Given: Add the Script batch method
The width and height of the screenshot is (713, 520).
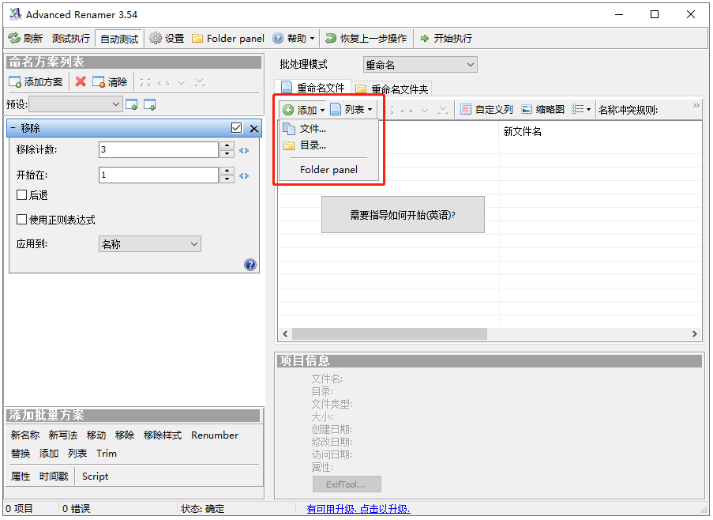Looking at the screenshot, I should click(95, 477).
